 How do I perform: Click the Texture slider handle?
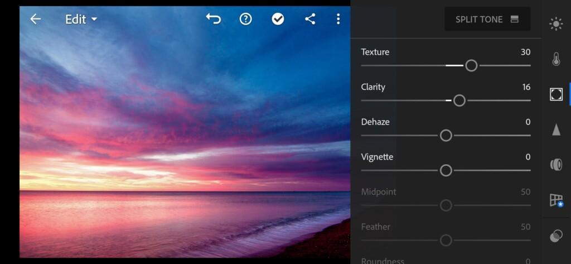tap(471, 66)
